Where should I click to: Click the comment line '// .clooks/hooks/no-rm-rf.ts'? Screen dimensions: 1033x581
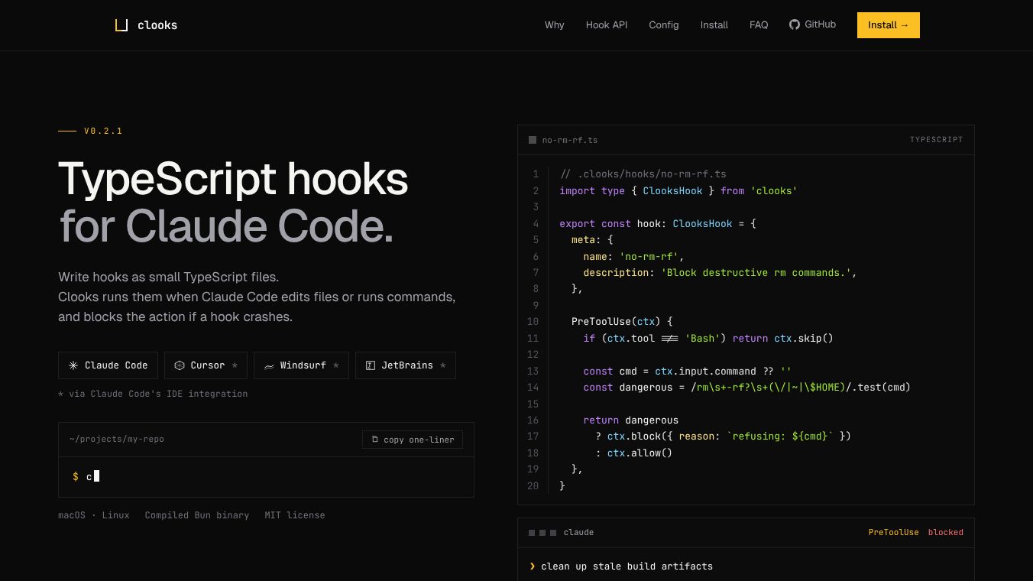pos(643,174)
